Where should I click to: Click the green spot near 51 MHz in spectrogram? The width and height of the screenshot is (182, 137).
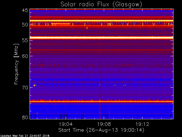pyautogui.click(x=87, y=28)
